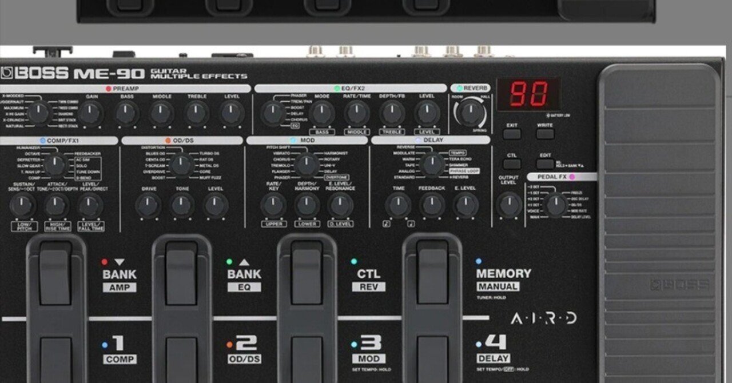Screen dimensions: 732x383
Task: Step on the CTL REV footswitch
Action: 307,273
